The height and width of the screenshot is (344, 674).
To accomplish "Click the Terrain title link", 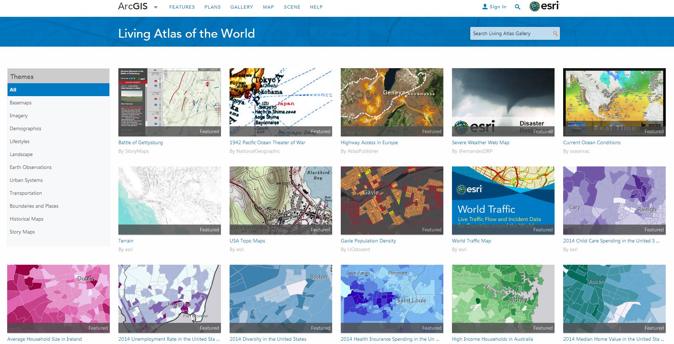I will (126, 241).
